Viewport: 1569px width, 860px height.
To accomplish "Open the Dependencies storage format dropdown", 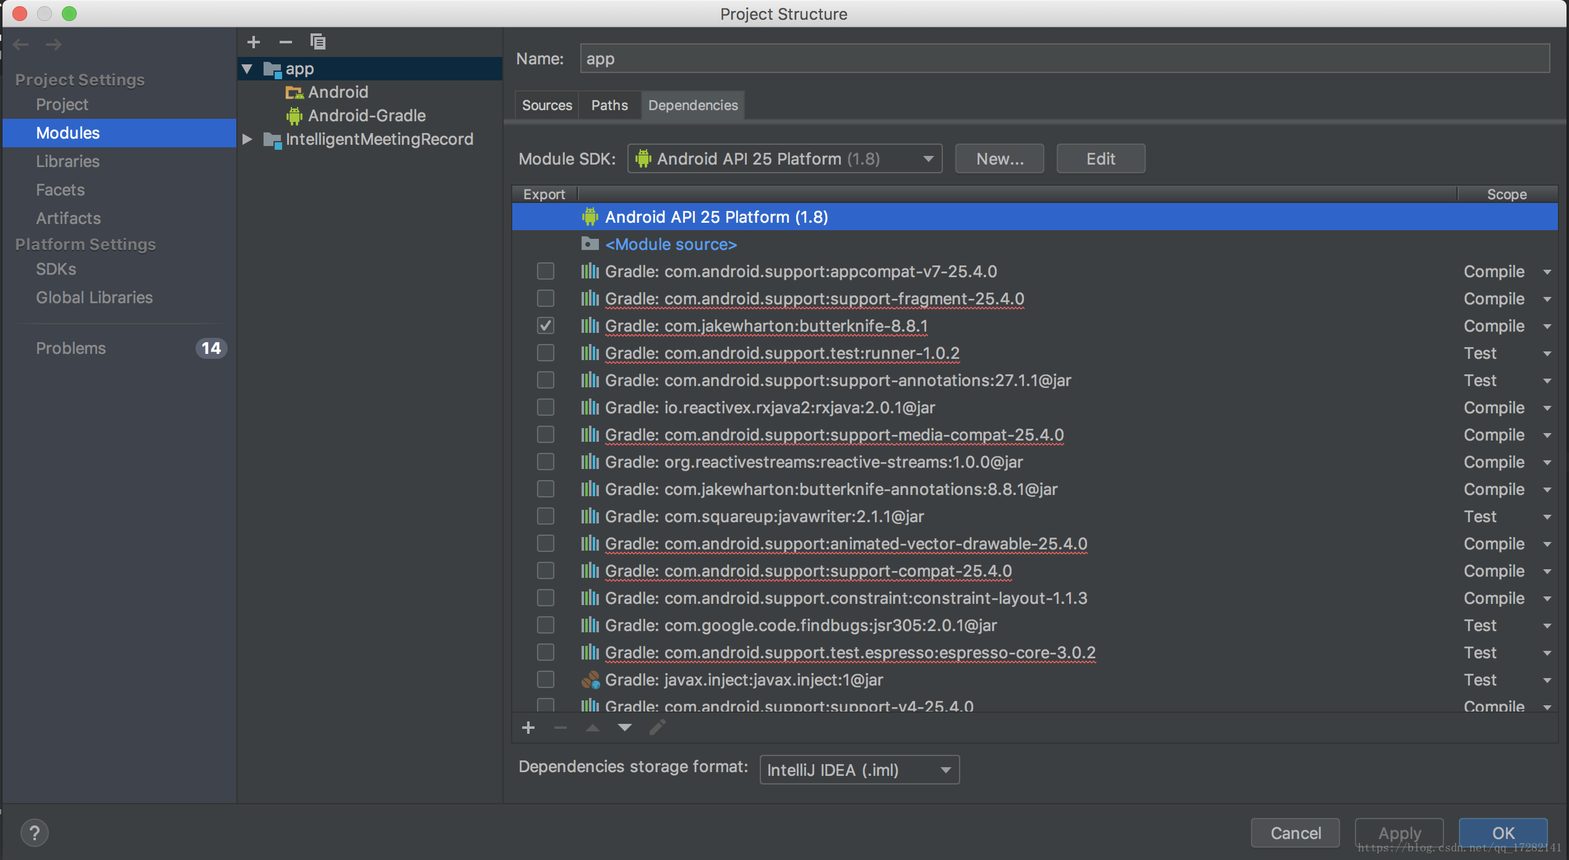I will click(859, 770).
